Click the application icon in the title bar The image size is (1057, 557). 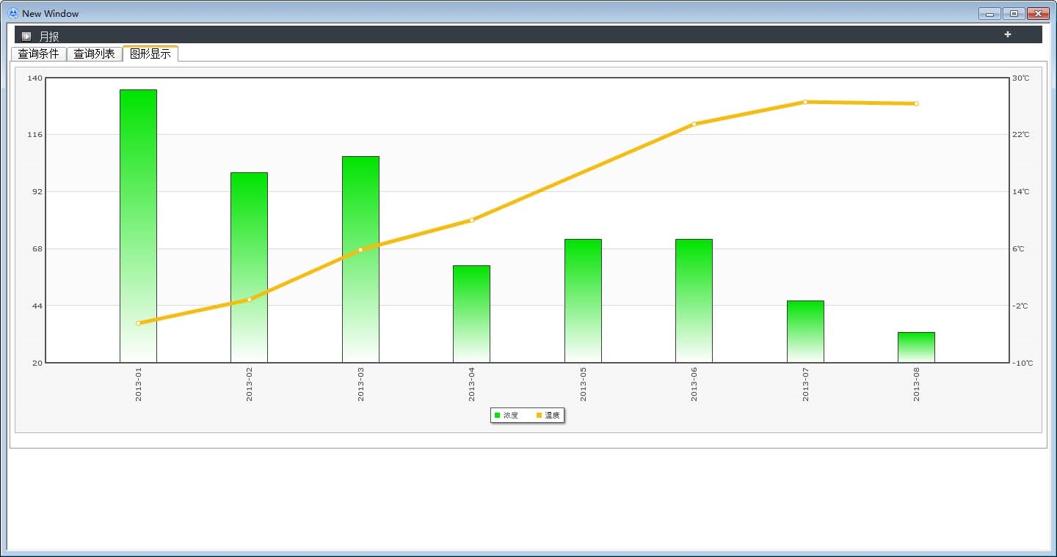[13, 13]
